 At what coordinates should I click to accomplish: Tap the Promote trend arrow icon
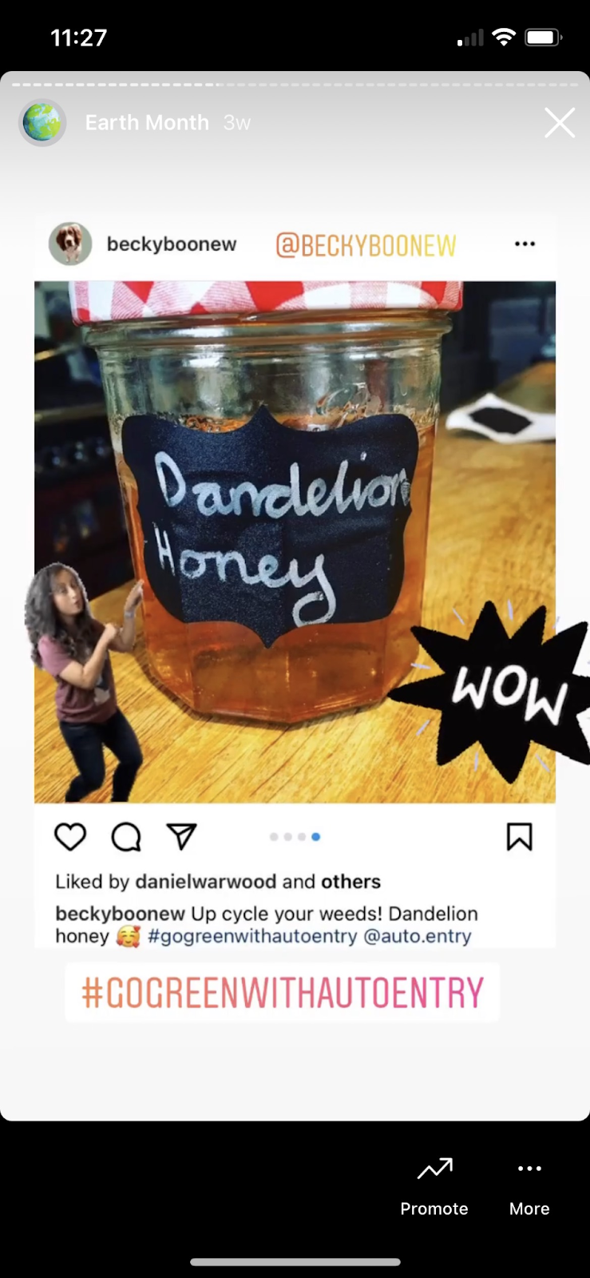click(434, 1169)
